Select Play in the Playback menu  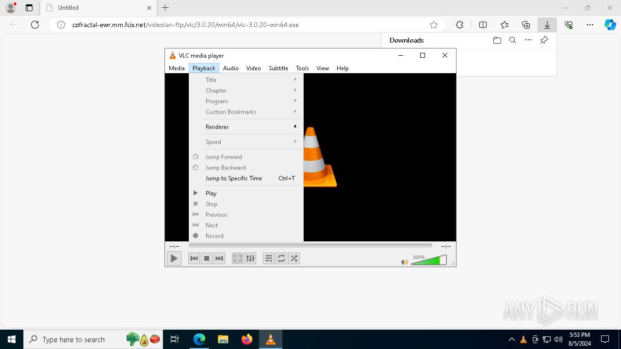(x=246, y=193)
